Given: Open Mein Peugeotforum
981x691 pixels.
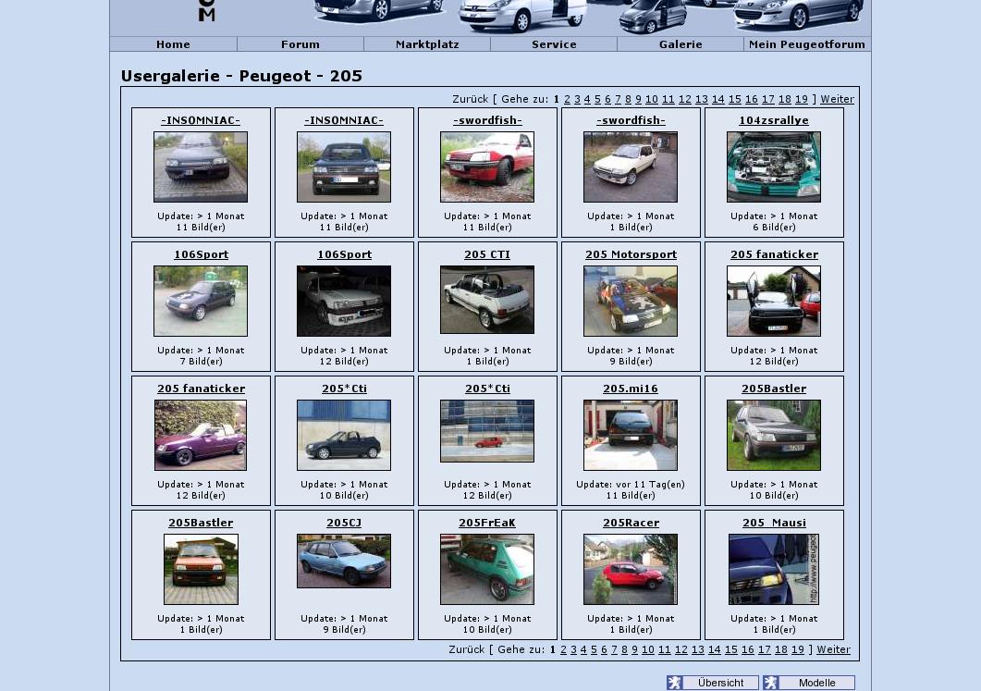Looking at the screenshot, I should coord(806,43).
